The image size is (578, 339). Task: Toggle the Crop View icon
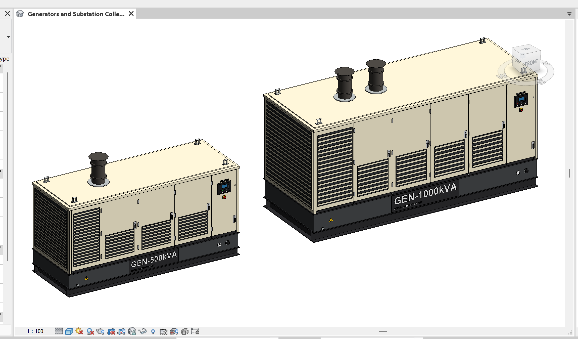point(111,331)
